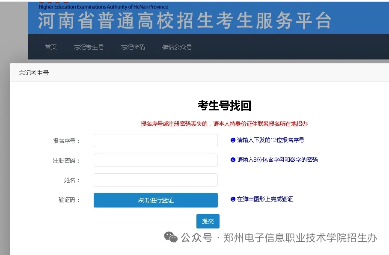
Task: Click the Higher Education Examinations Authority subtitle
Action: (x=103, y=7)
